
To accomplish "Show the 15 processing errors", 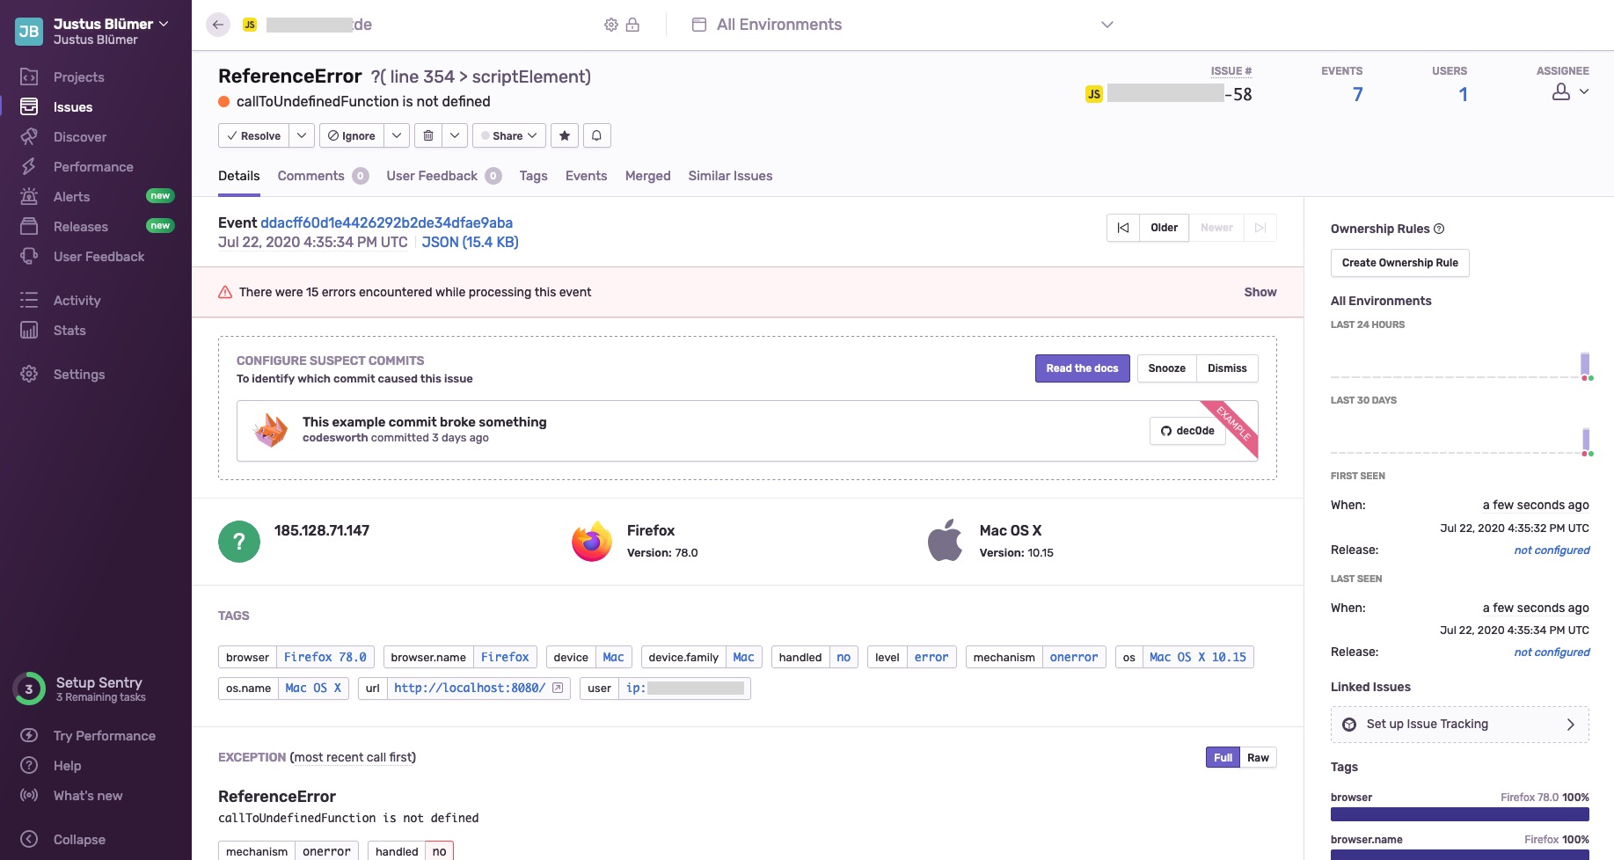I will [x=1260, y=292].
